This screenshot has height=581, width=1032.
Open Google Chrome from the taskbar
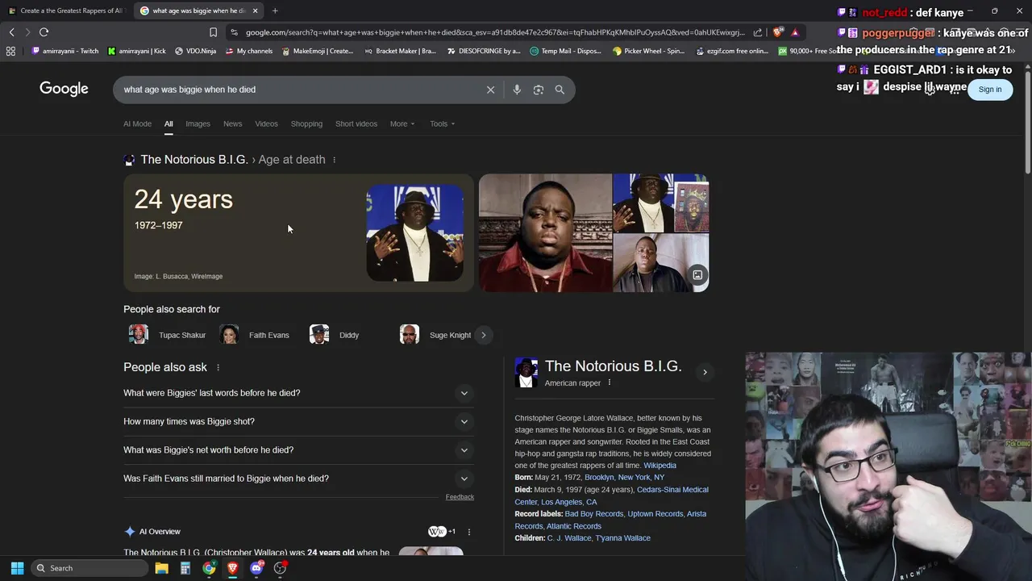pos(209,568)
